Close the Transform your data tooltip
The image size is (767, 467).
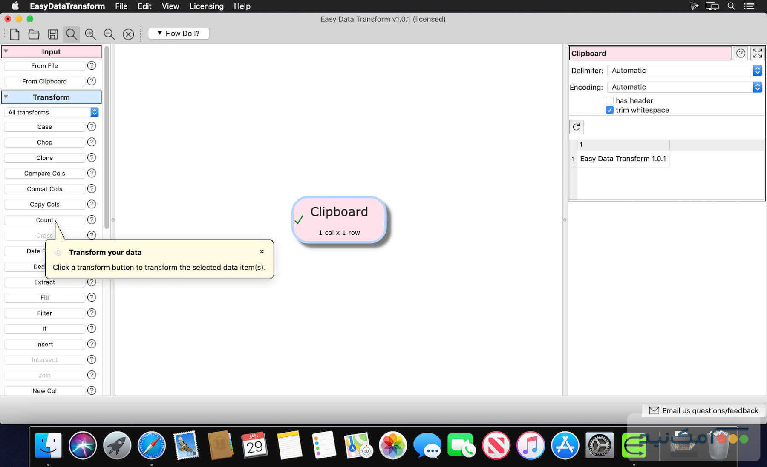[x=262, y=251]
